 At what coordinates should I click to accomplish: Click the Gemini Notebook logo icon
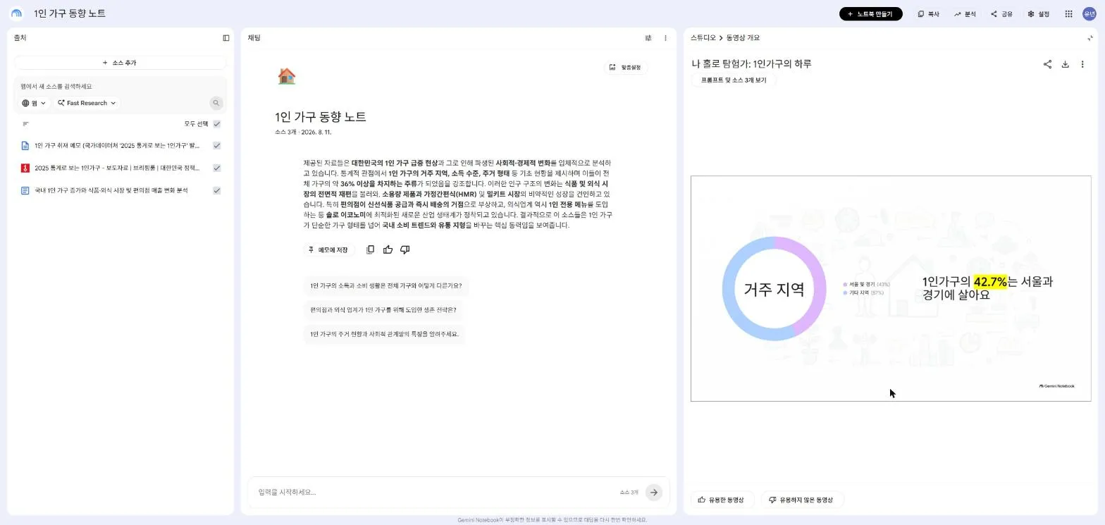click(16, 13)
